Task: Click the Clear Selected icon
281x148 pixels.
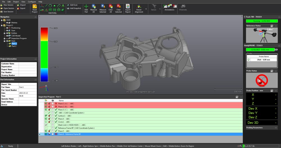Action: click(x=119, y=6)
